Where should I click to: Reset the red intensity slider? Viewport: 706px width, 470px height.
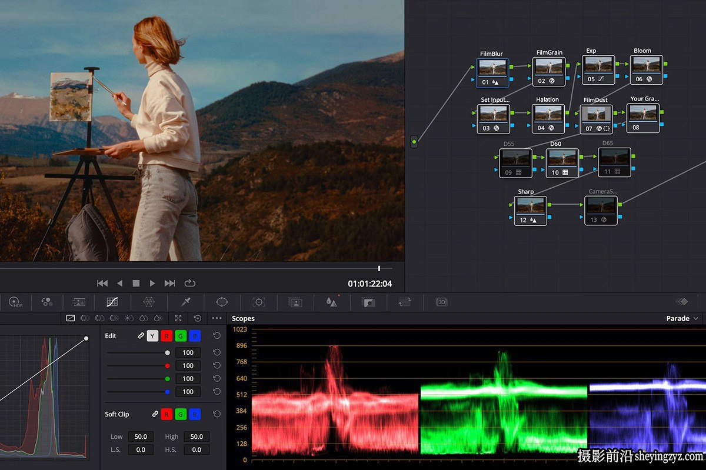tap(217, 365)
